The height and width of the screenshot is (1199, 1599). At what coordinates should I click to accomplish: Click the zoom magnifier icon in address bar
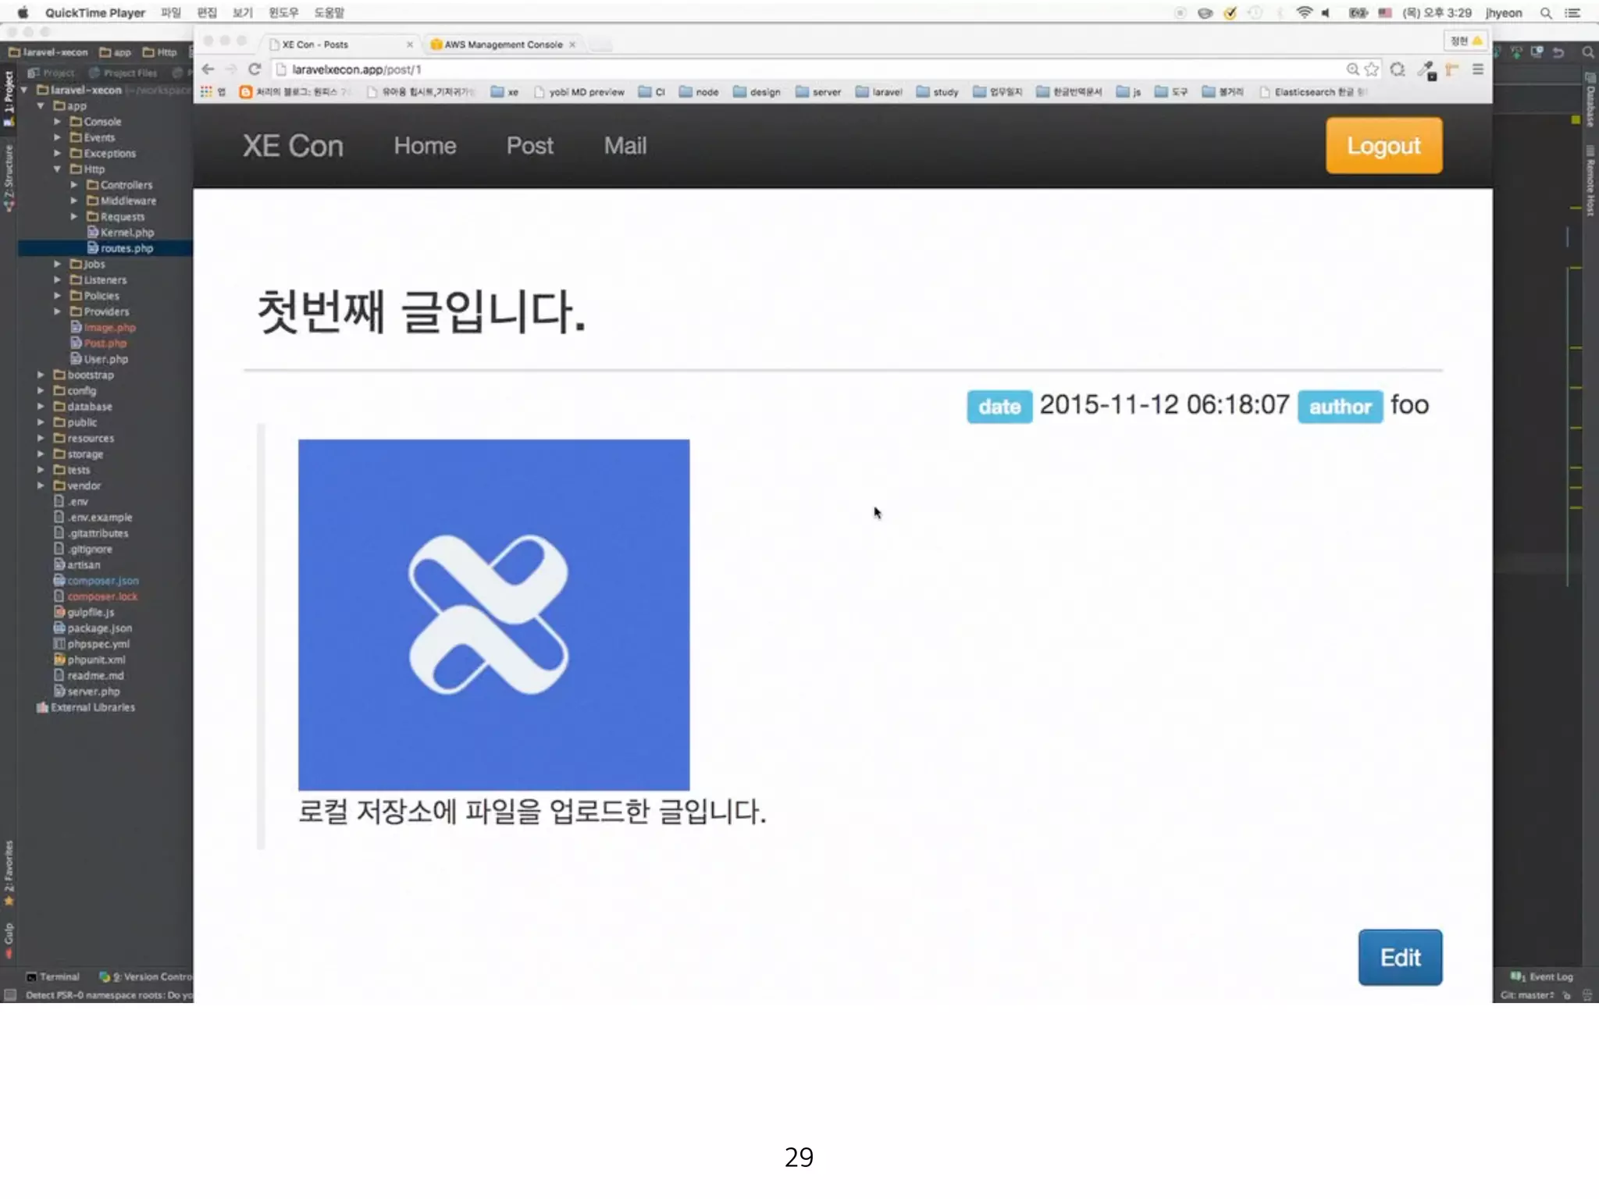pyautogui.click(x=1352, y=69)
